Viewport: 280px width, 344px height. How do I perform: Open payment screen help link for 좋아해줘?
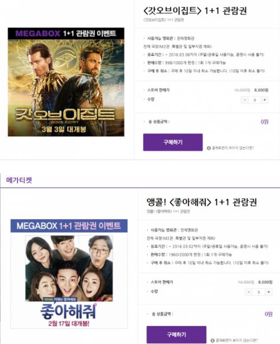click(x=236, y=341)
